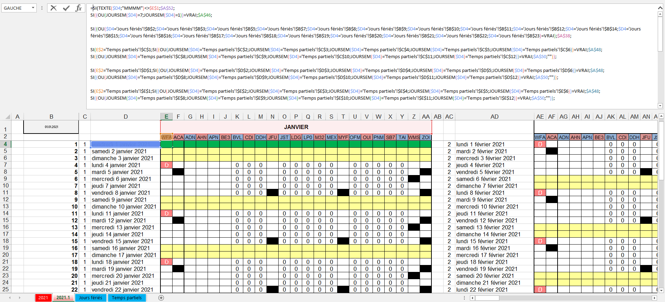Viewport: 665px width, 302px height.
Task: Select cell vendredi 8 janvier 2021
Action: click(x=125, y=193)
